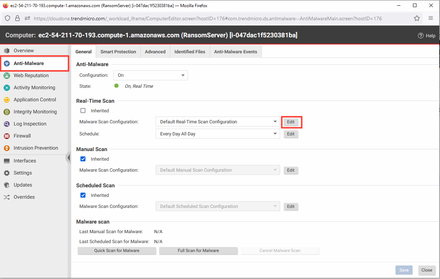
Task: Open the Default Scheduled Scan Configuration dropdown
Action: (218, 206)
